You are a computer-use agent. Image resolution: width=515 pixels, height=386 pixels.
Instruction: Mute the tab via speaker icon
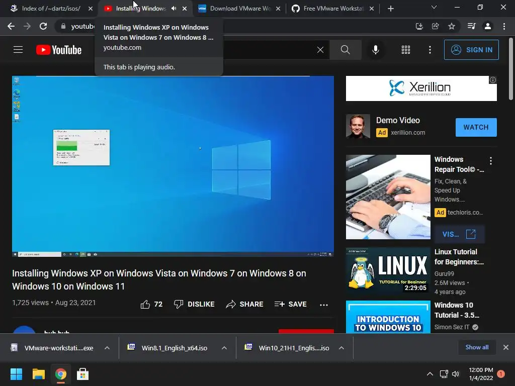click(x=174, y=9)
